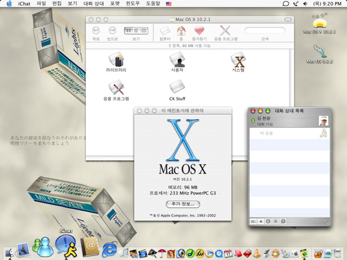Click the Home icon in Finder toolbar
Screen dimensions: 347x260
(x=181, y=31)
